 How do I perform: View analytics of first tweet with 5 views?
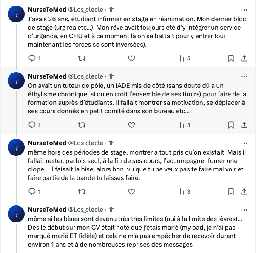click(x=182, y=58)
